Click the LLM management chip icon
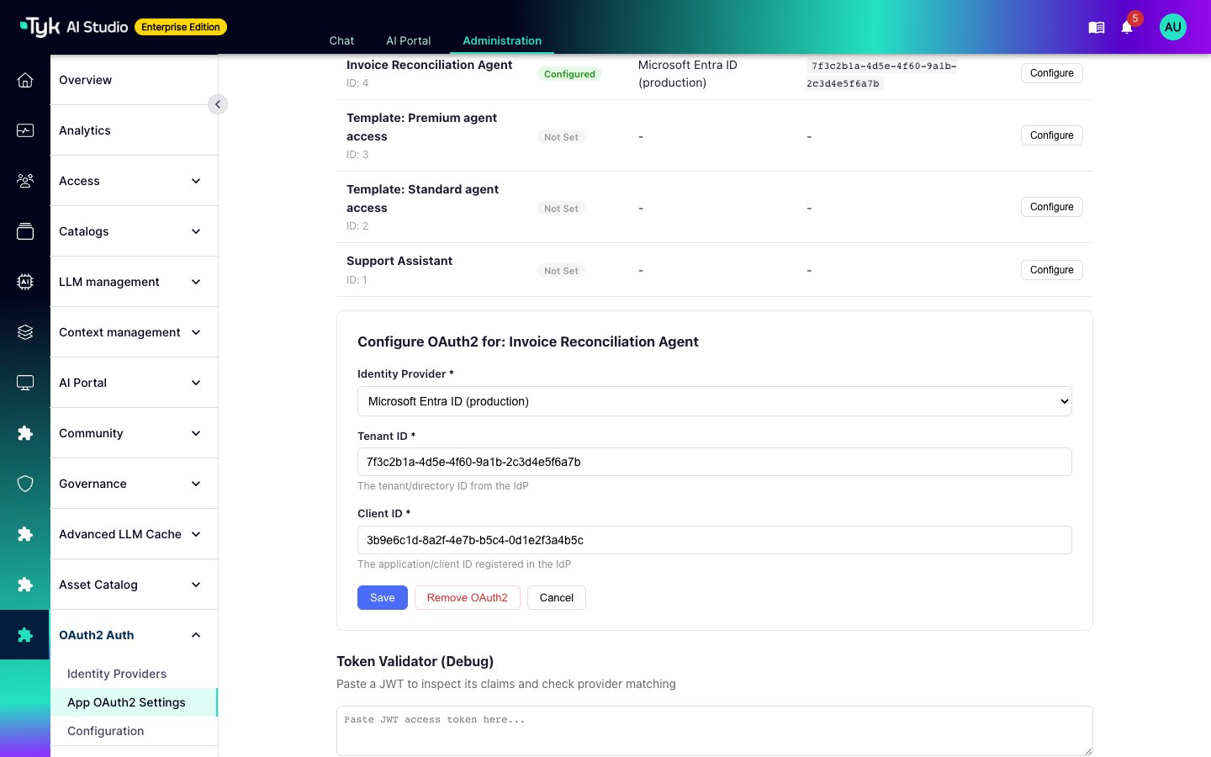1211x757 pixels. [x=25, y=282]
